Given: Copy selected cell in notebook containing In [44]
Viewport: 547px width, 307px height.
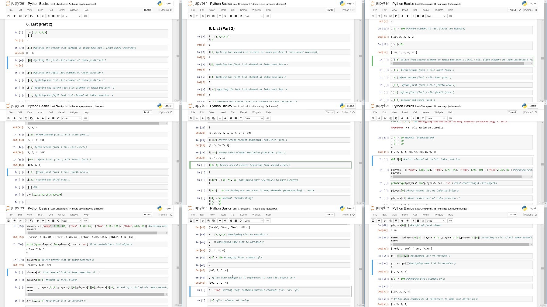Looking at the screenshot, I should tap(208, 220).
